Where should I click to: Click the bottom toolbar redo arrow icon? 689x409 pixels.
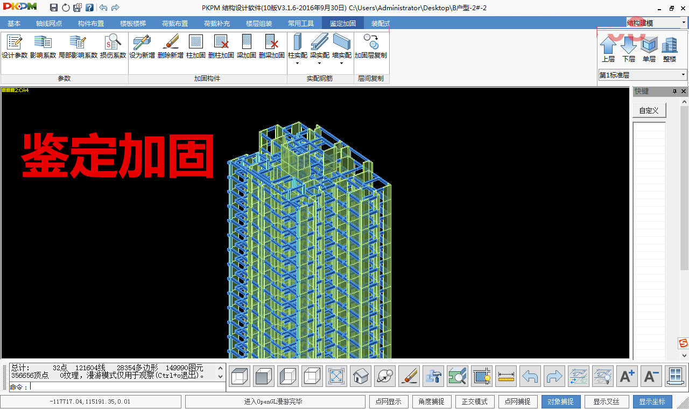tap(554, 376)
